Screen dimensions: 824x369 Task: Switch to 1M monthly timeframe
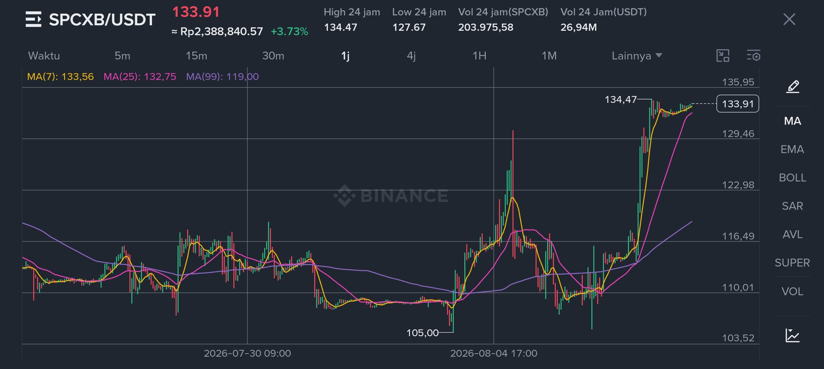pos(549,56)
